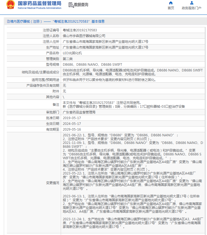Select the 第二类 management category value

coord(68,59)
